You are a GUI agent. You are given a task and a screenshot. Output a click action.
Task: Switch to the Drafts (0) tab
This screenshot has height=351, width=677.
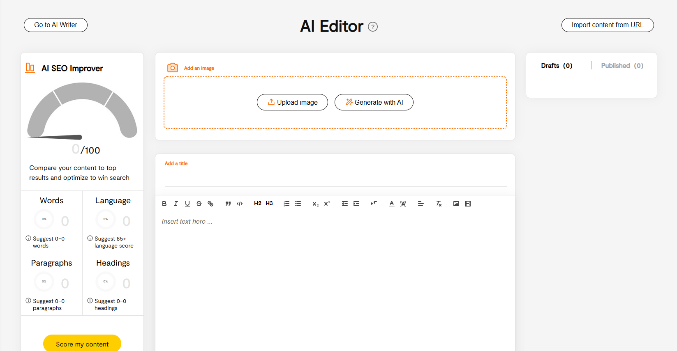coord(557,66)
